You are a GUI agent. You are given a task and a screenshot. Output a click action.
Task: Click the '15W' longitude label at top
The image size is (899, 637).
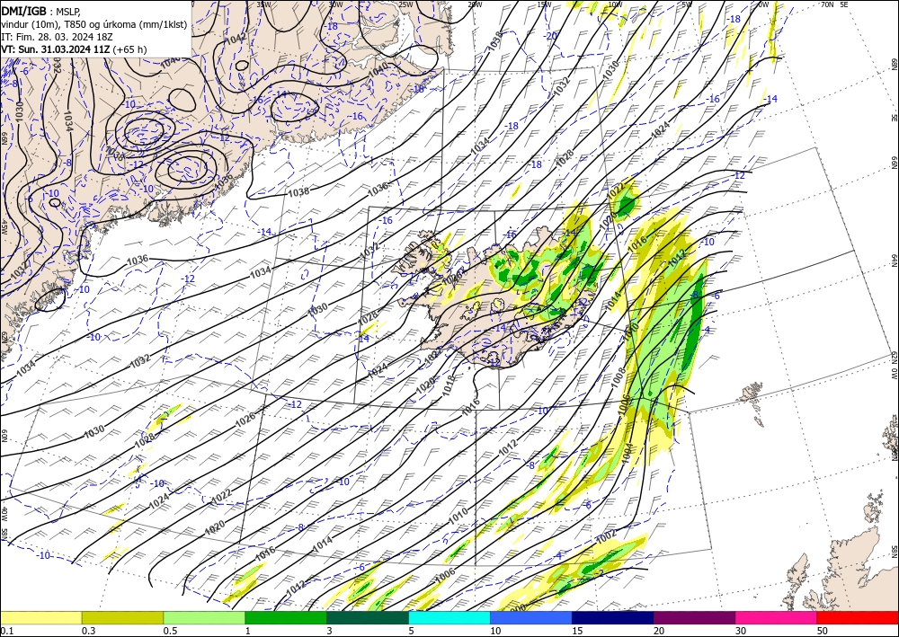(x=545, y=4)
